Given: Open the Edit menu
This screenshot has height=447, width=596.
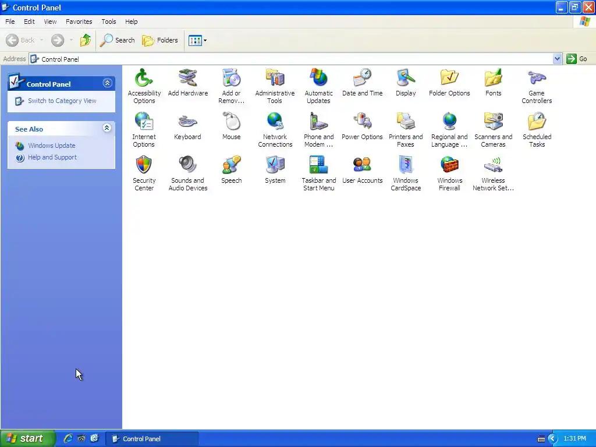Looking at the screenshot, I should [x=29, y=22].
